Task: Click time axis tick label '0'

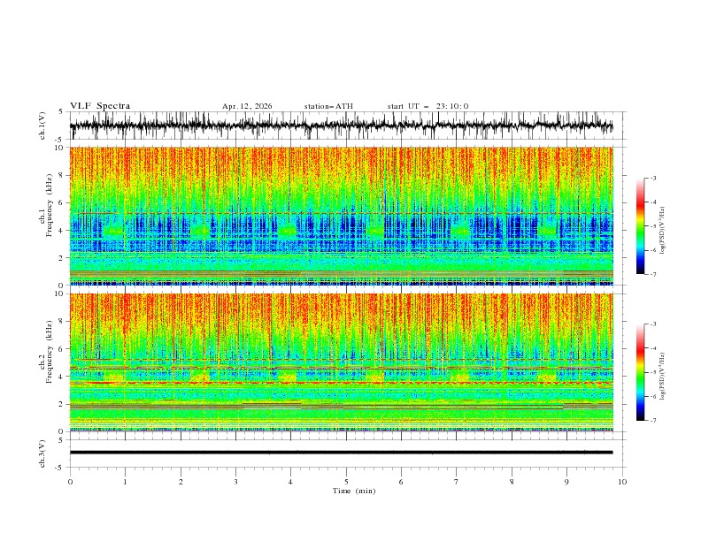Action: point(70,482)
